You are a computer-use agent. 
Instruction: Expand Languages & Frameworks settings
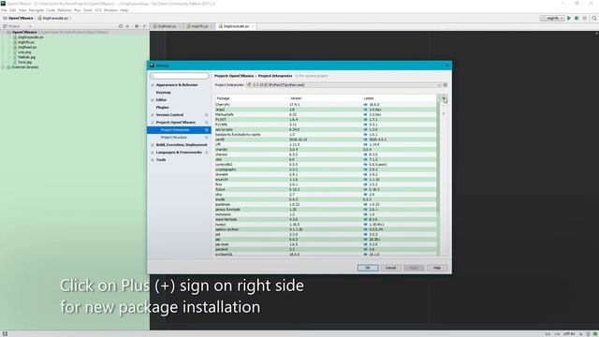(153, 152)
